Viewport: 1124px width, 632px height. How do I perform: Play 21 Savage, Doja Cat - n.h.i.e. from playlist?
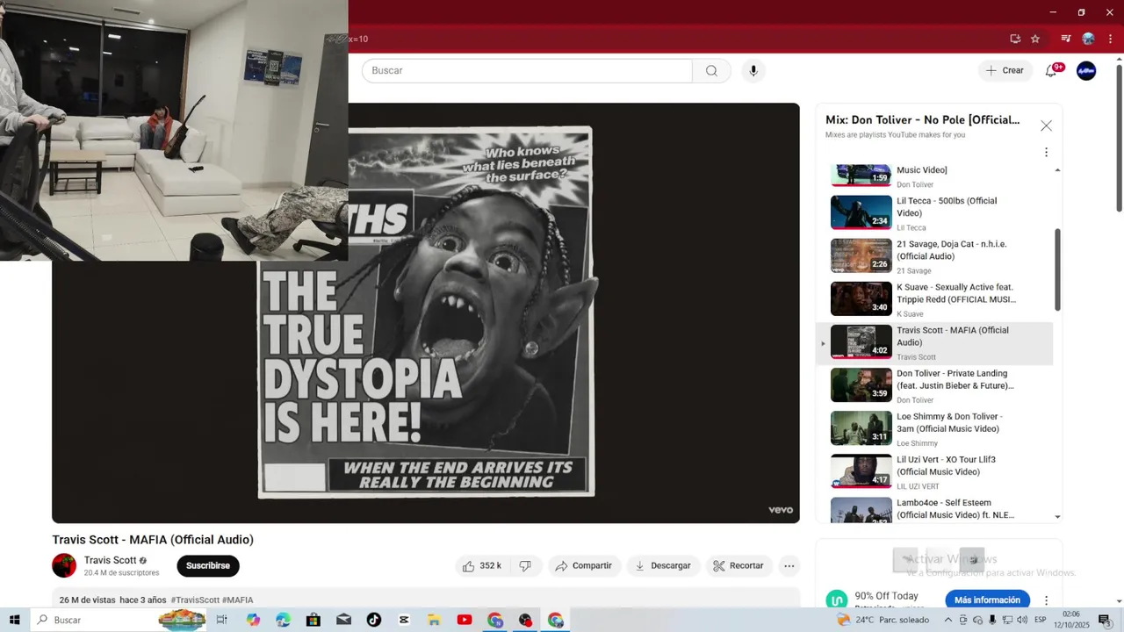(936, 256)
